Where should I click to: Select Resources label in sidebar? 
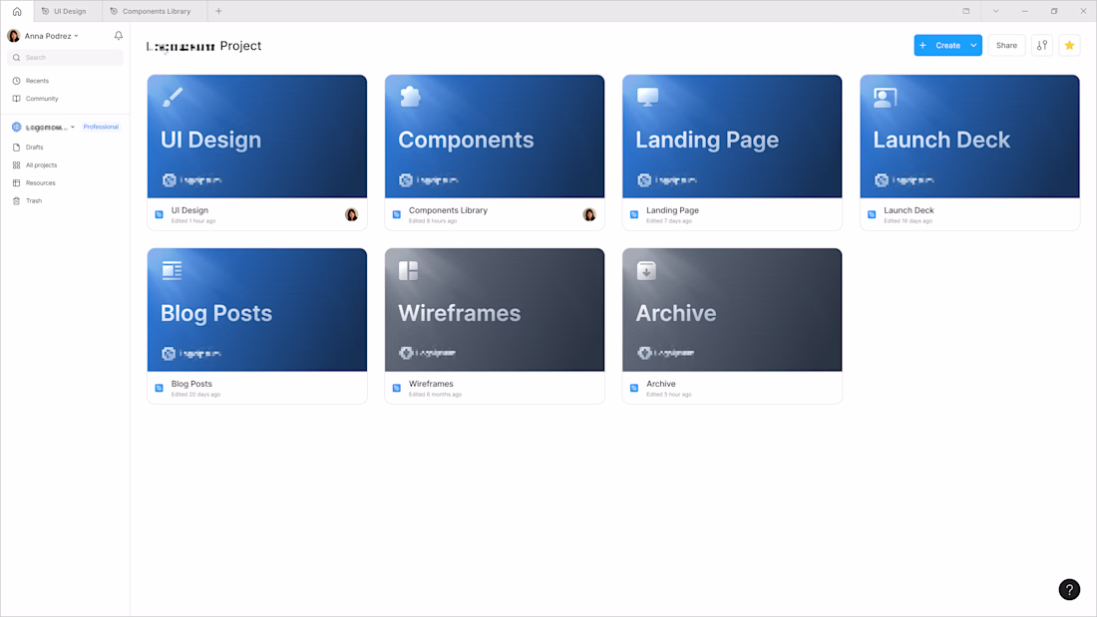41,183
